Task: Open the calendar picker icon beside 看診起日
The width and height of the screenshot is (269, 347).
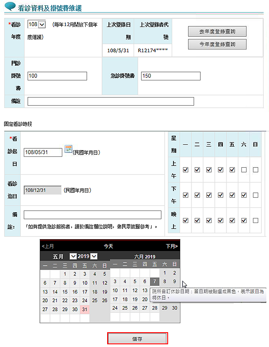Action: (68, 149)
